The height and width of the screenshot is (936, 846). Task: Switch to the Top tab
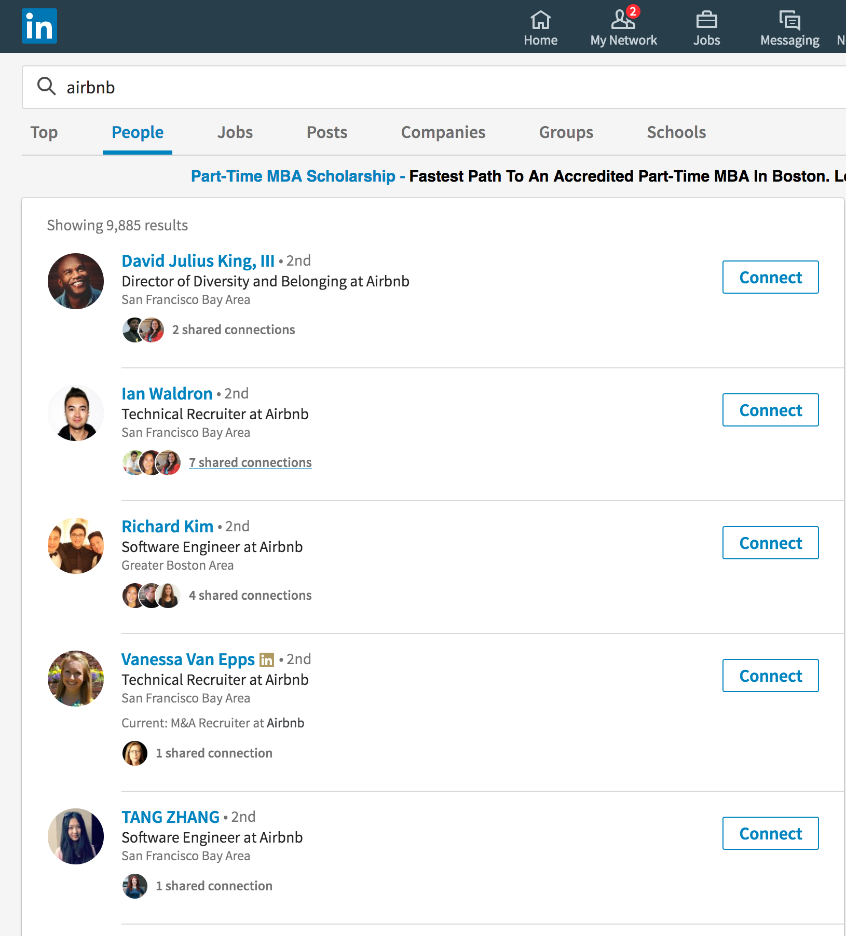point(44,132)
